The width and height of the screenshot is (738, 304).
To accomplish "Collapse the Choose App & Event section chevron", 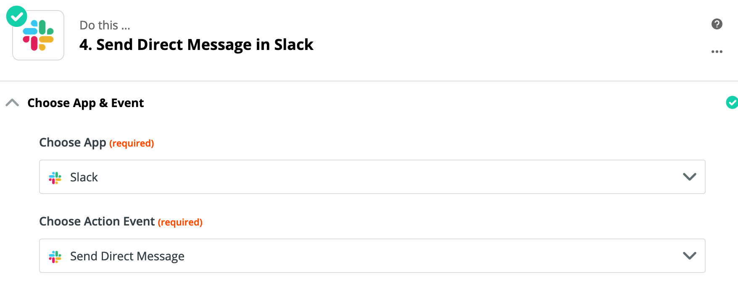I will pos(13,102).
